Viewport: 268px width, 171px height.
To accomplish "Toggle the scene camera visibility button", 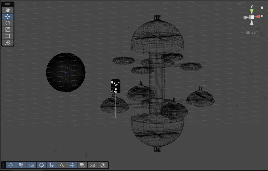I will coord(82,165).
